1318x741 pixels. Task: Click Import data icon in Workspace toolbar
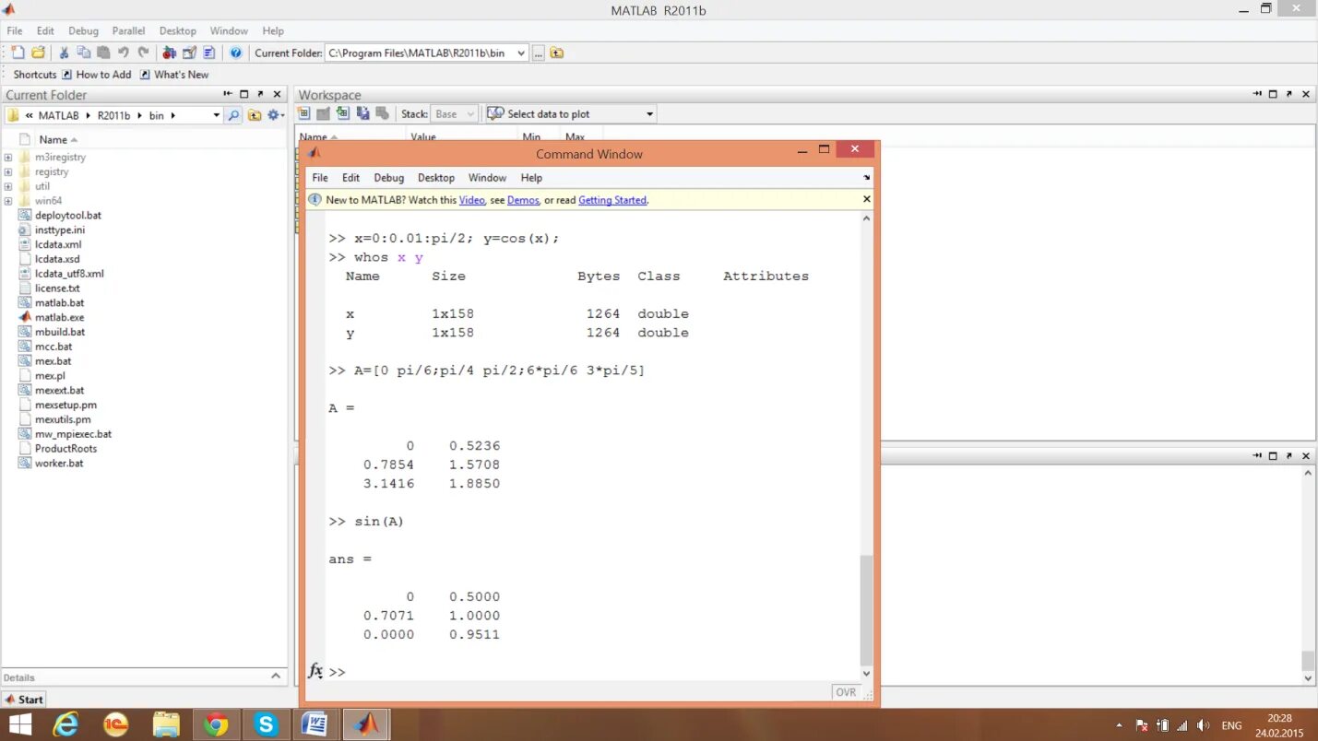click(343, 113)
